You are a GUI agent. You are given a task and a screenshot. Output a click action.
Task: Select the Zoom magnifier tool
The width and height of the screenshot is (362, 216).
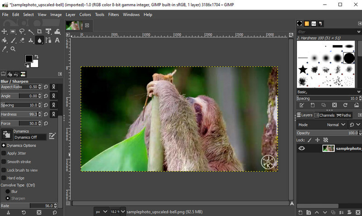click(x=13, y=49)
